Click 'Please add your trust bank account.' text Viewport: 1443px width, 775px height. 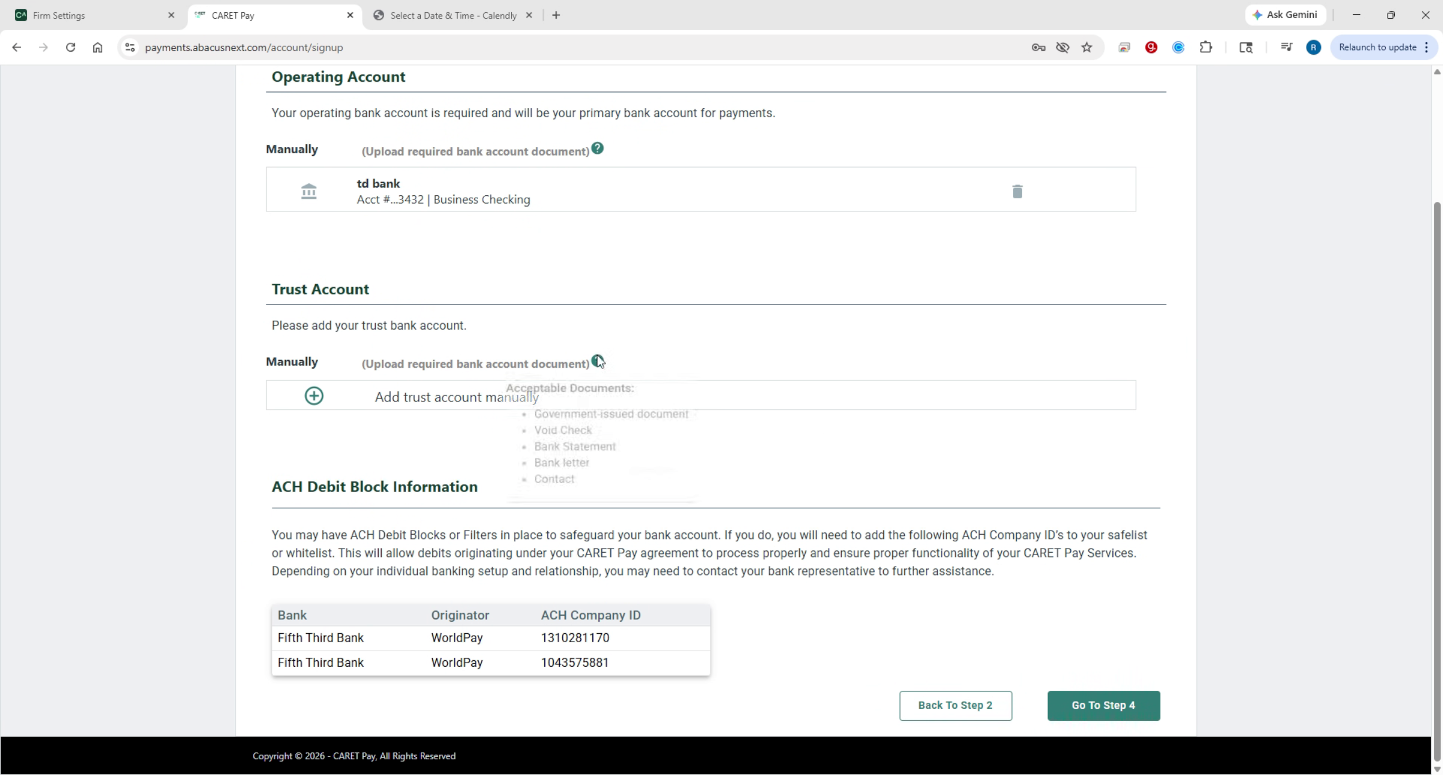(x=369, y=326)
